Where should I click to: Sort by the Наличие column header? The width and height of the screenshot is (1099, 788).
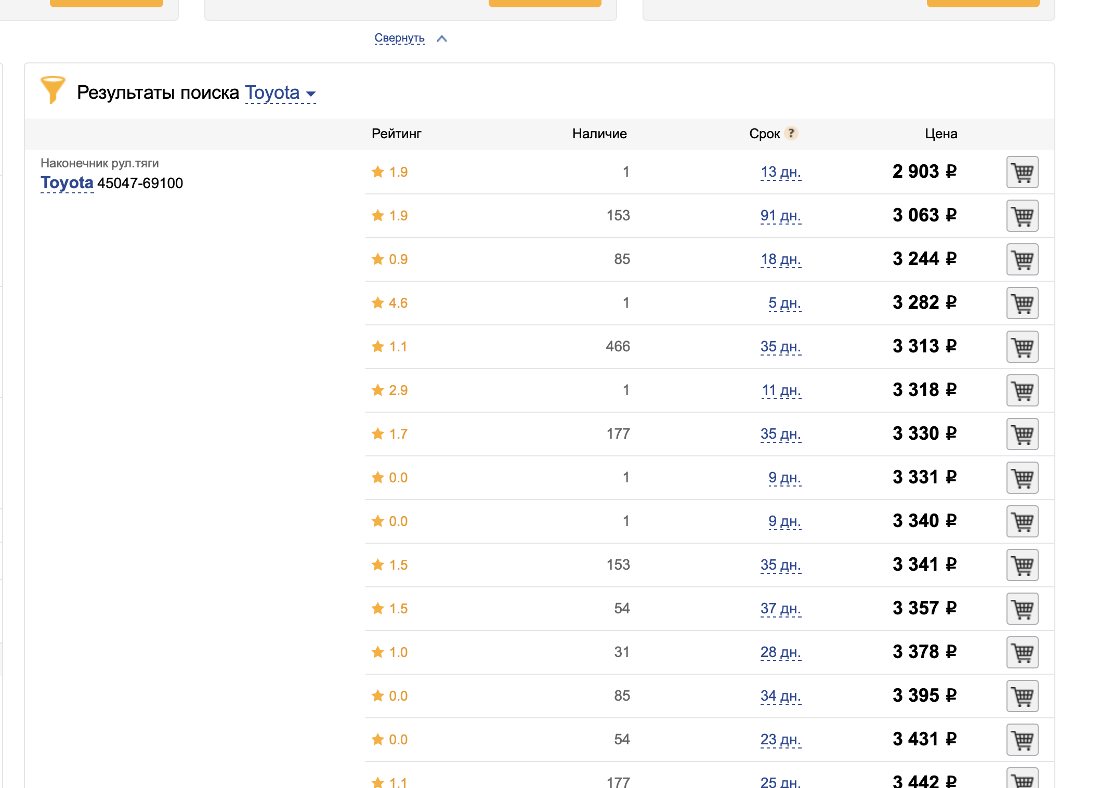[x=599, y=134]
